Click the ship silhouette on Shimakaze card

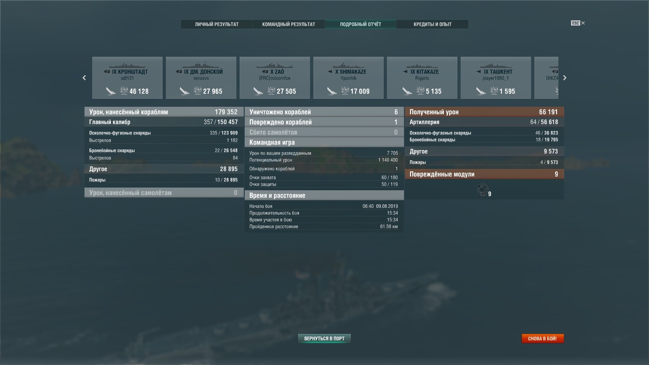(348, 65)
